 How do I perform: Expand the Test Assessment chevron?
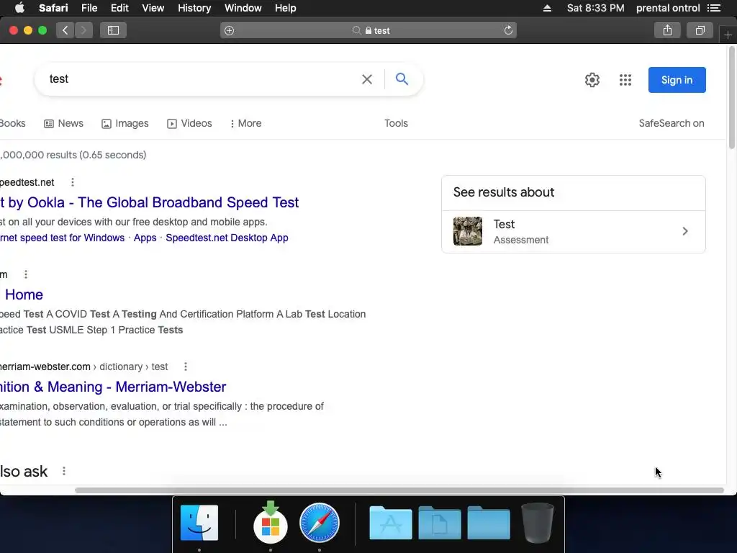point(685,231)
